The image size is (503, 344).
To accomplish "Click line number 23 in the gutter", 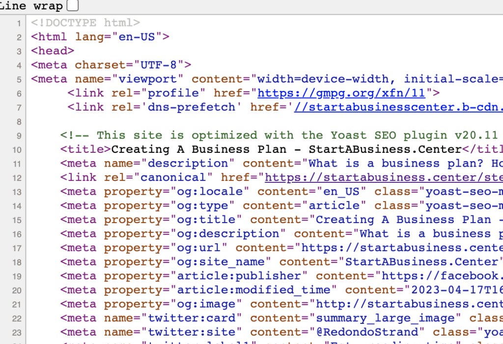I will click(x=17, y=332).
